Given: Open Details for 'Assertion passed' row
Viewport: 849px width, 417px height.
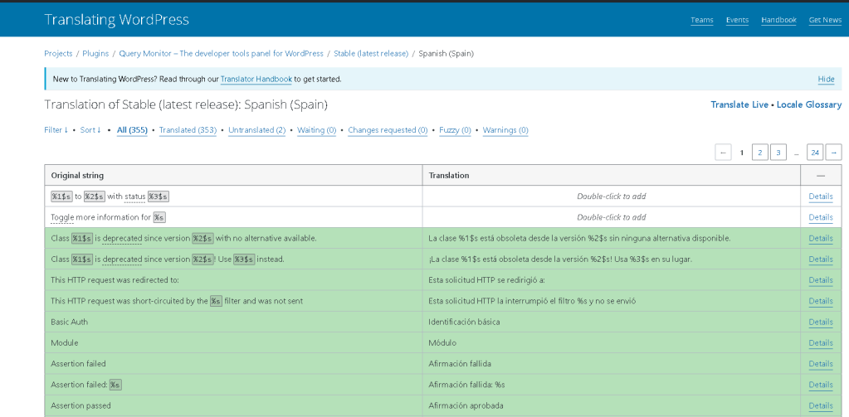Looking at the screenshot, I should click(820, 405).
